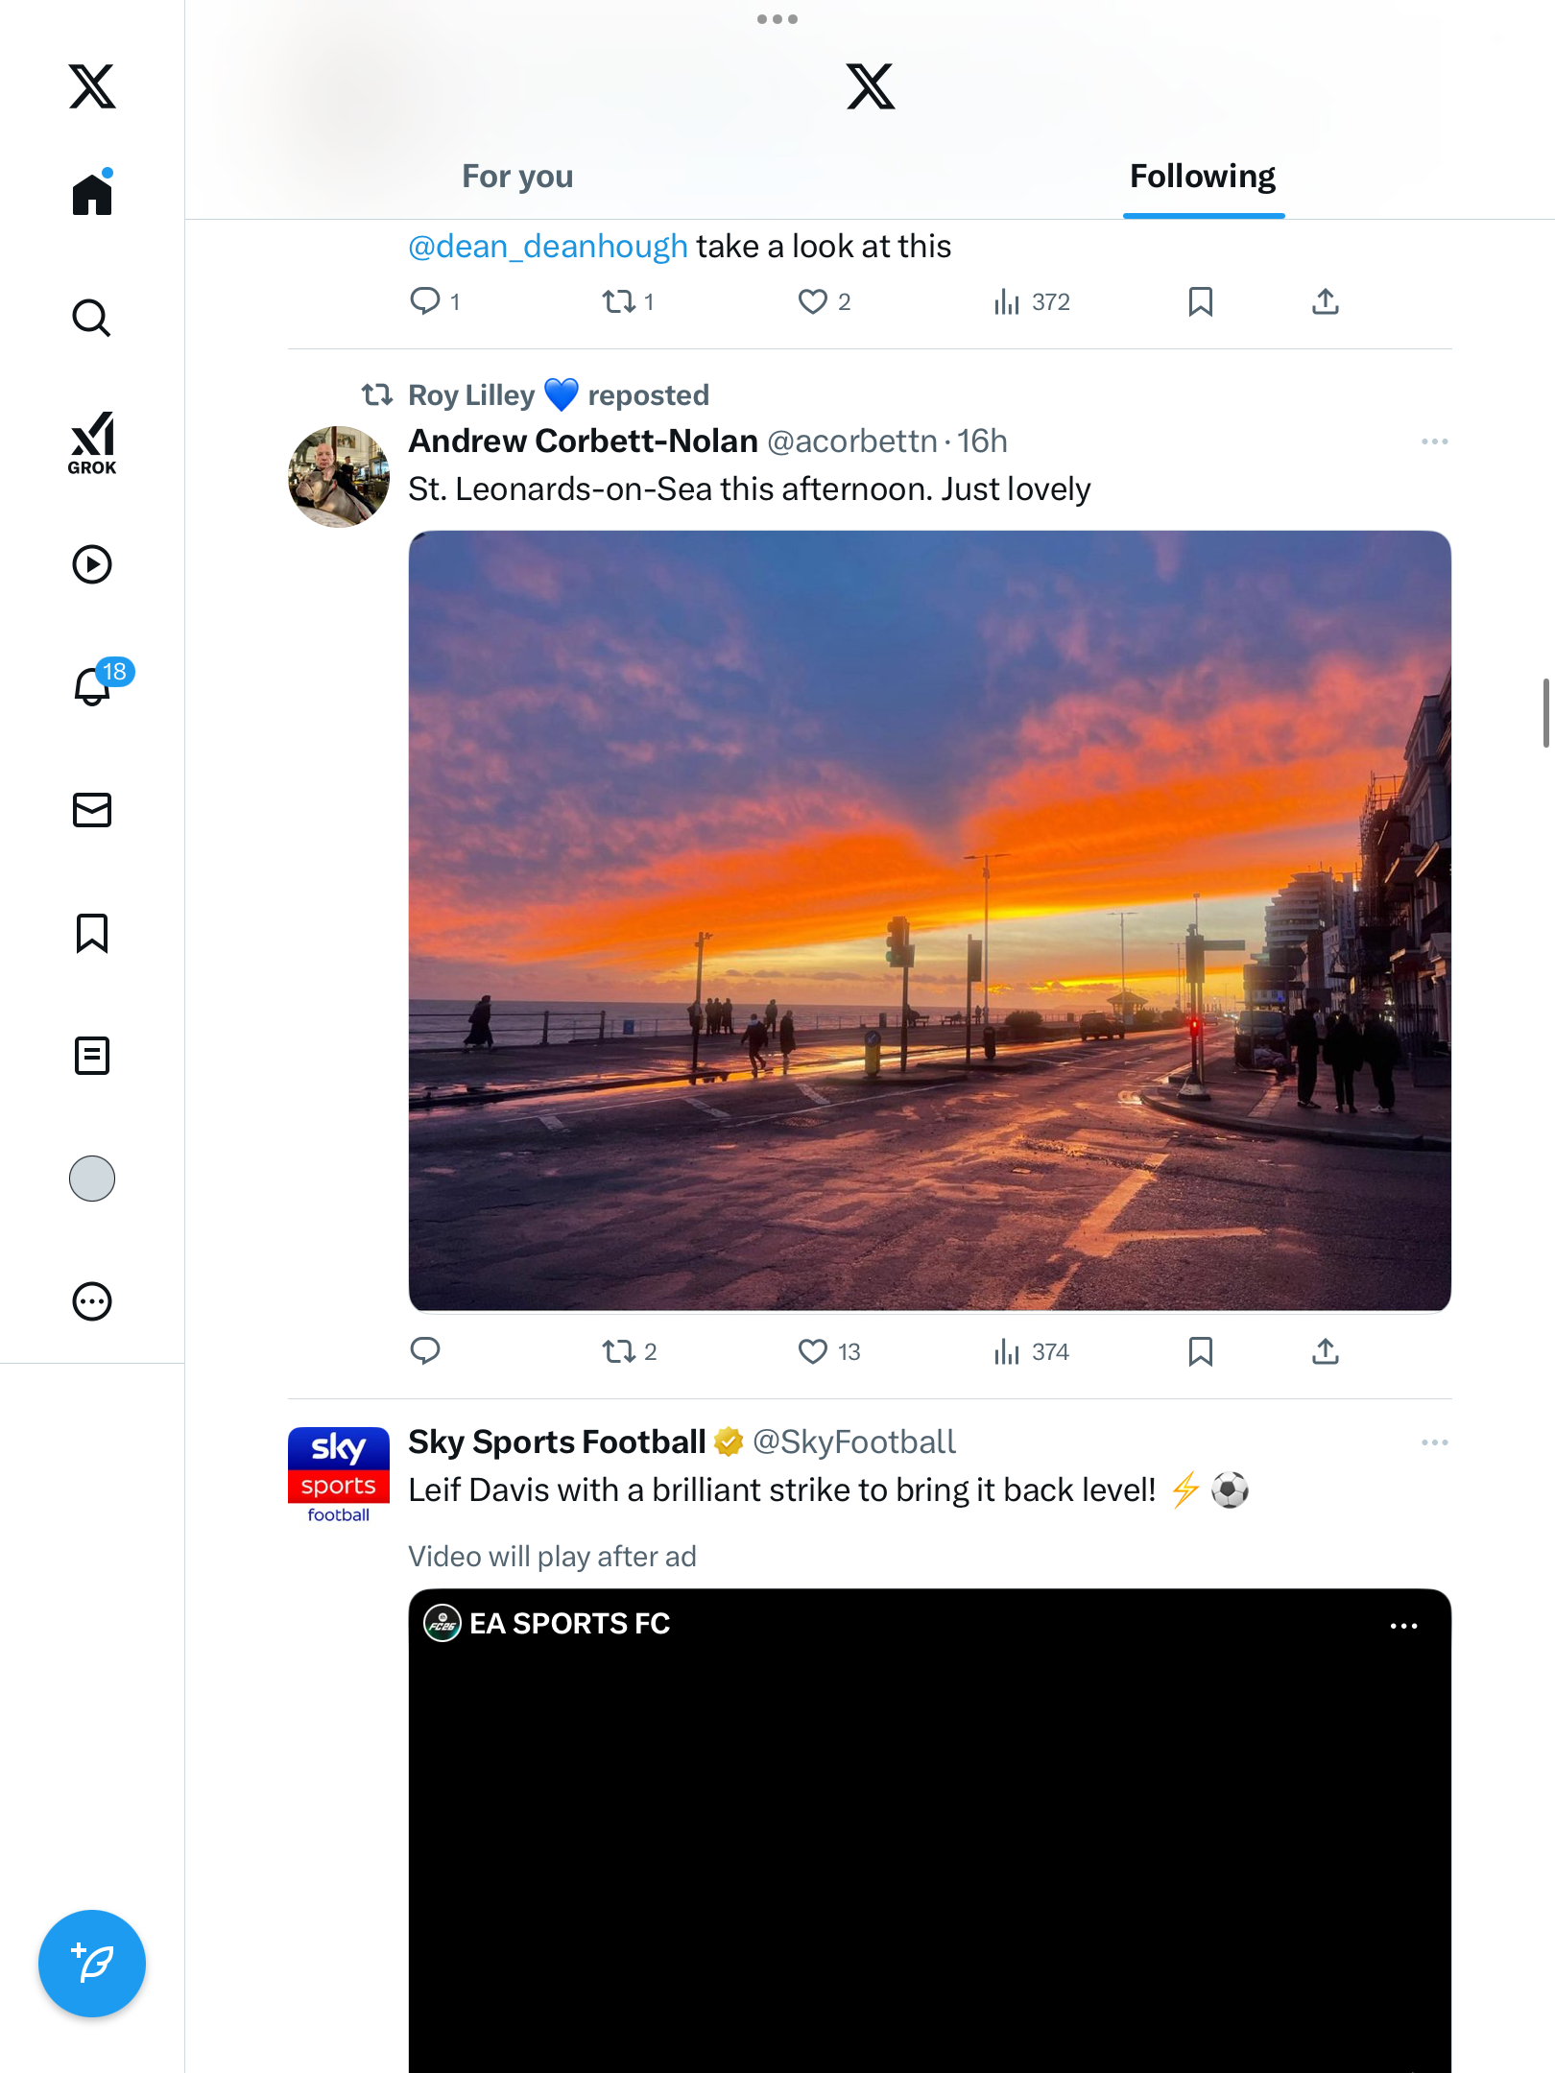The width and height of the screenshot is (1555, 2073).
Task: Click the compose new post button
Action: click(92, 1964)
